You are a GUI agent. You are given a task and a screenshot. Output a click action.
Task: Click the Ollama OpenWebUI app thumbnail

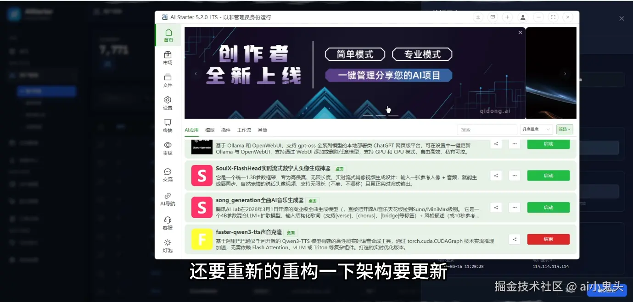(202, 146)
